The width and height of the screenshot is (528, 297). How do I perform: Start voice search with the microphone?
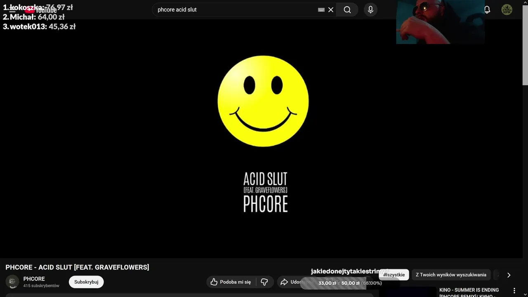click(x=370, y=9)
